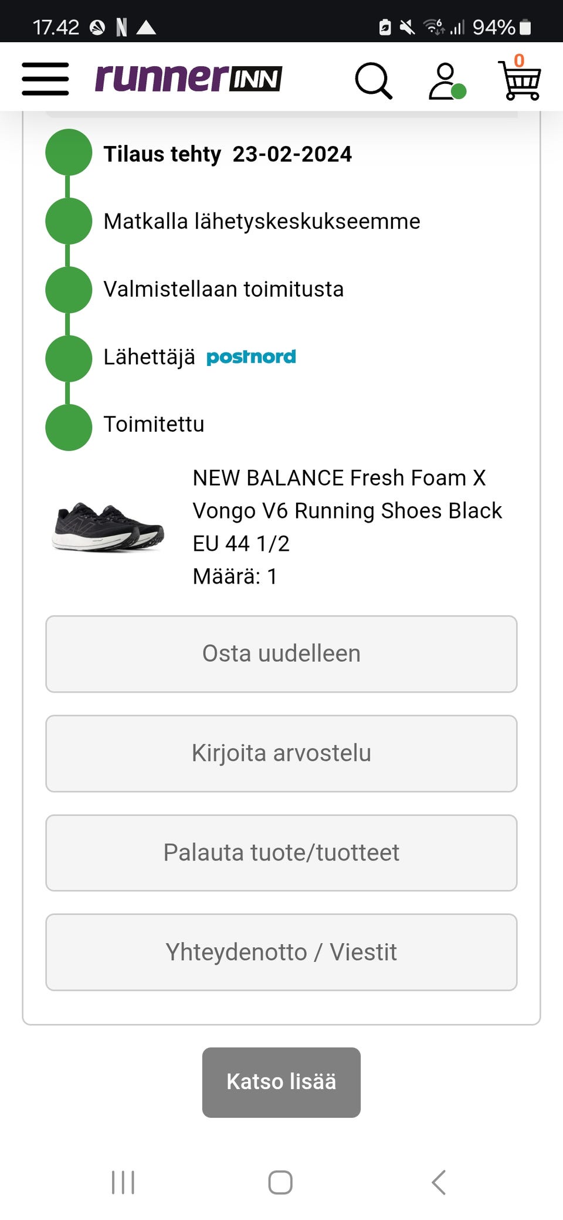
Task: Open the shopping cart icon
Action: point(519,80)
